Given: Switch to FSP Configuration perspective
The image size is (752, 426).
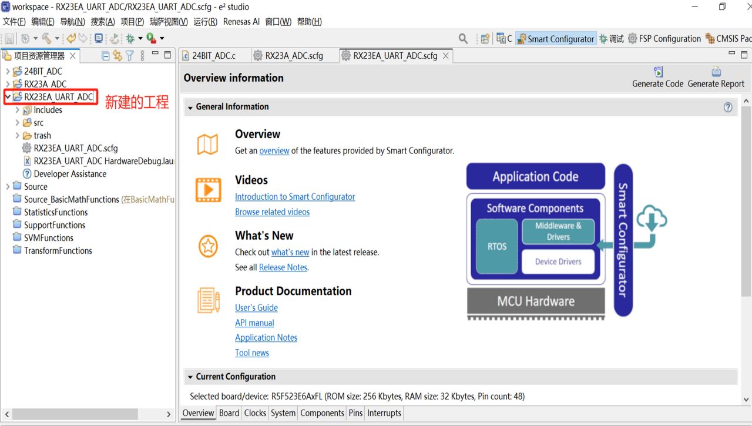Looking at the screenshot, I should click(664, 39).
